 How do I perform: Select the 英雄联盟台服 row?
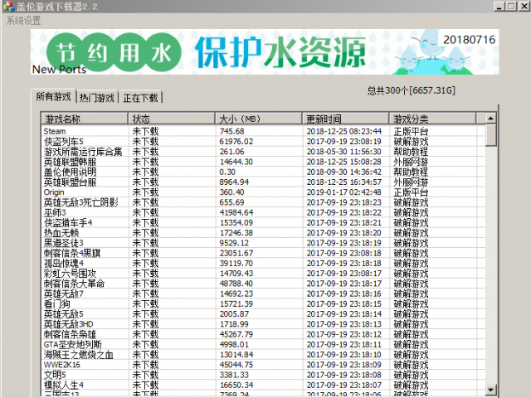(x=262, y=182)
